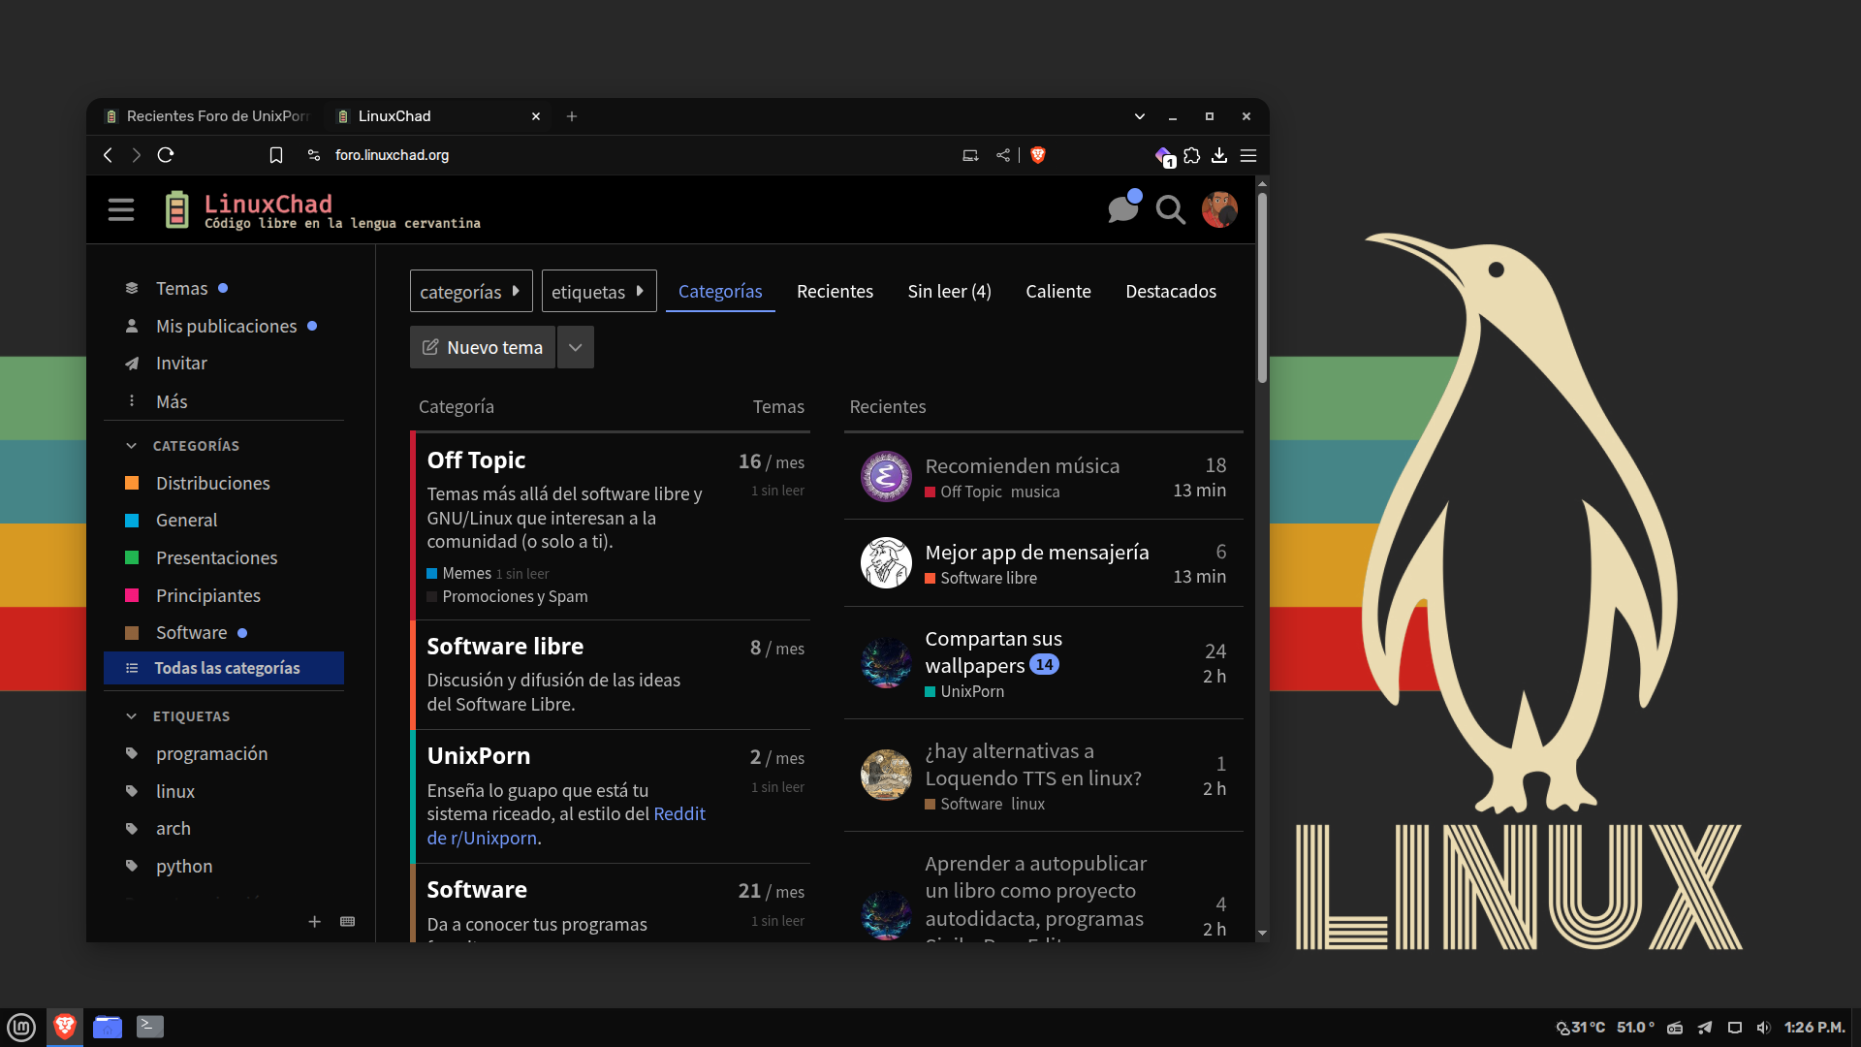Open topic Recomienden música
This screenshot has height=1047, width=1861.
(x=1022, y=466)
